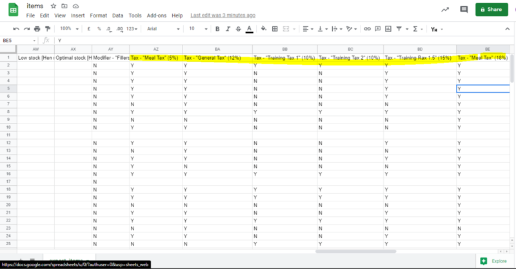
Task: Open 'Last edit was 3 minutes ago' link
Action: [x=223, y=15]
